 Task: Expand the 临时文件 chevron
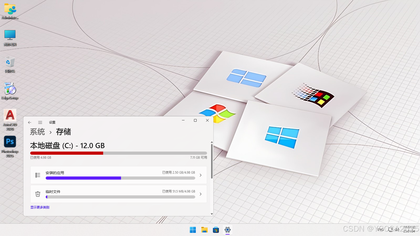point(201,194)
